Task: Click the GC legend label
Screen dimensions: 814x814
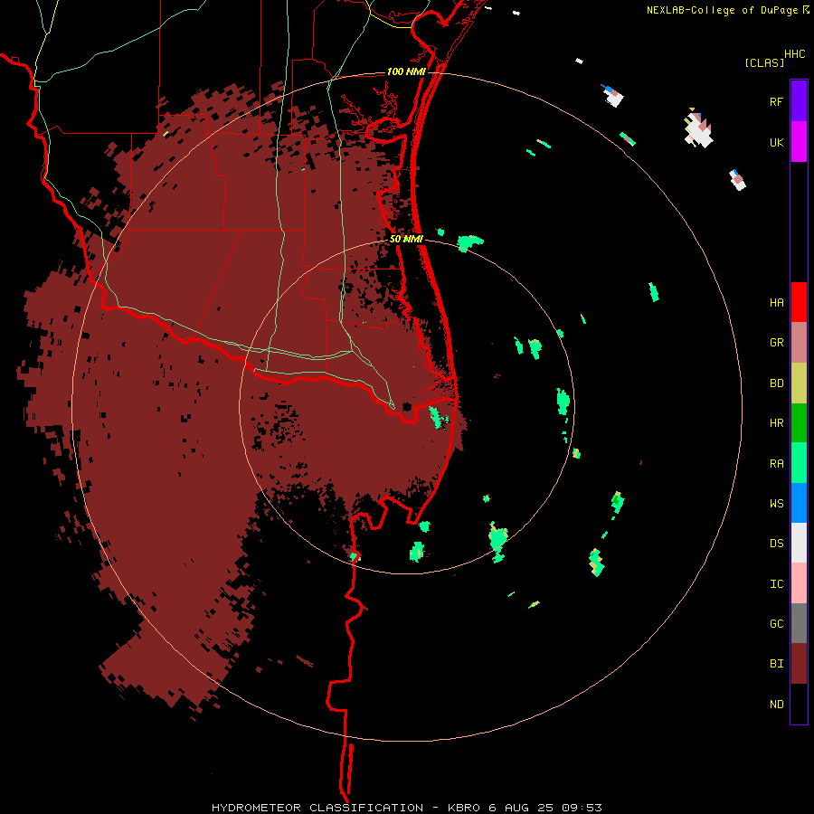Action: point(777,623)
